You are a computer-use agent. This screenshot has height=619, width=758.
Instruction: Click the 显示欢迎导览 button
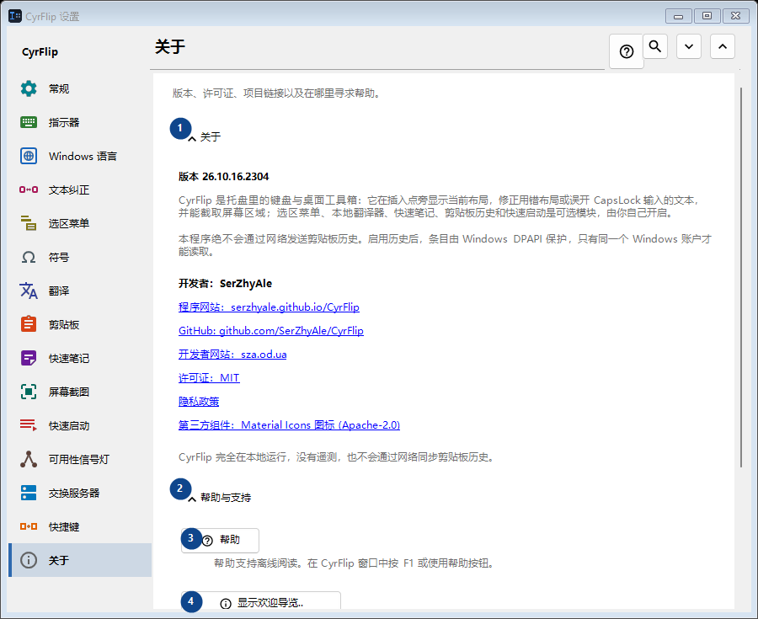(261, 602)
